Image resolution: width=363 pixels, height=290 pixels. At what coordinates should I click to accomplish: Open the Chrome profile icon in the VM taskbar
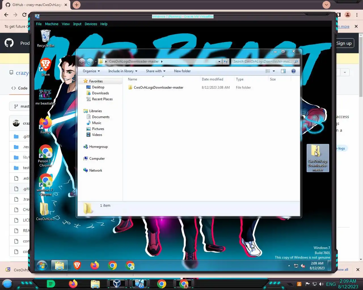(x=130, y=266)
